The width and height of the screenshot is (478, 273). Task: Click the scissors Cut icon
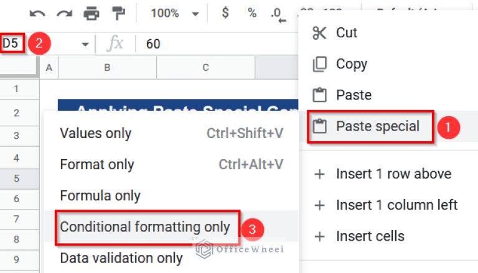320,32
